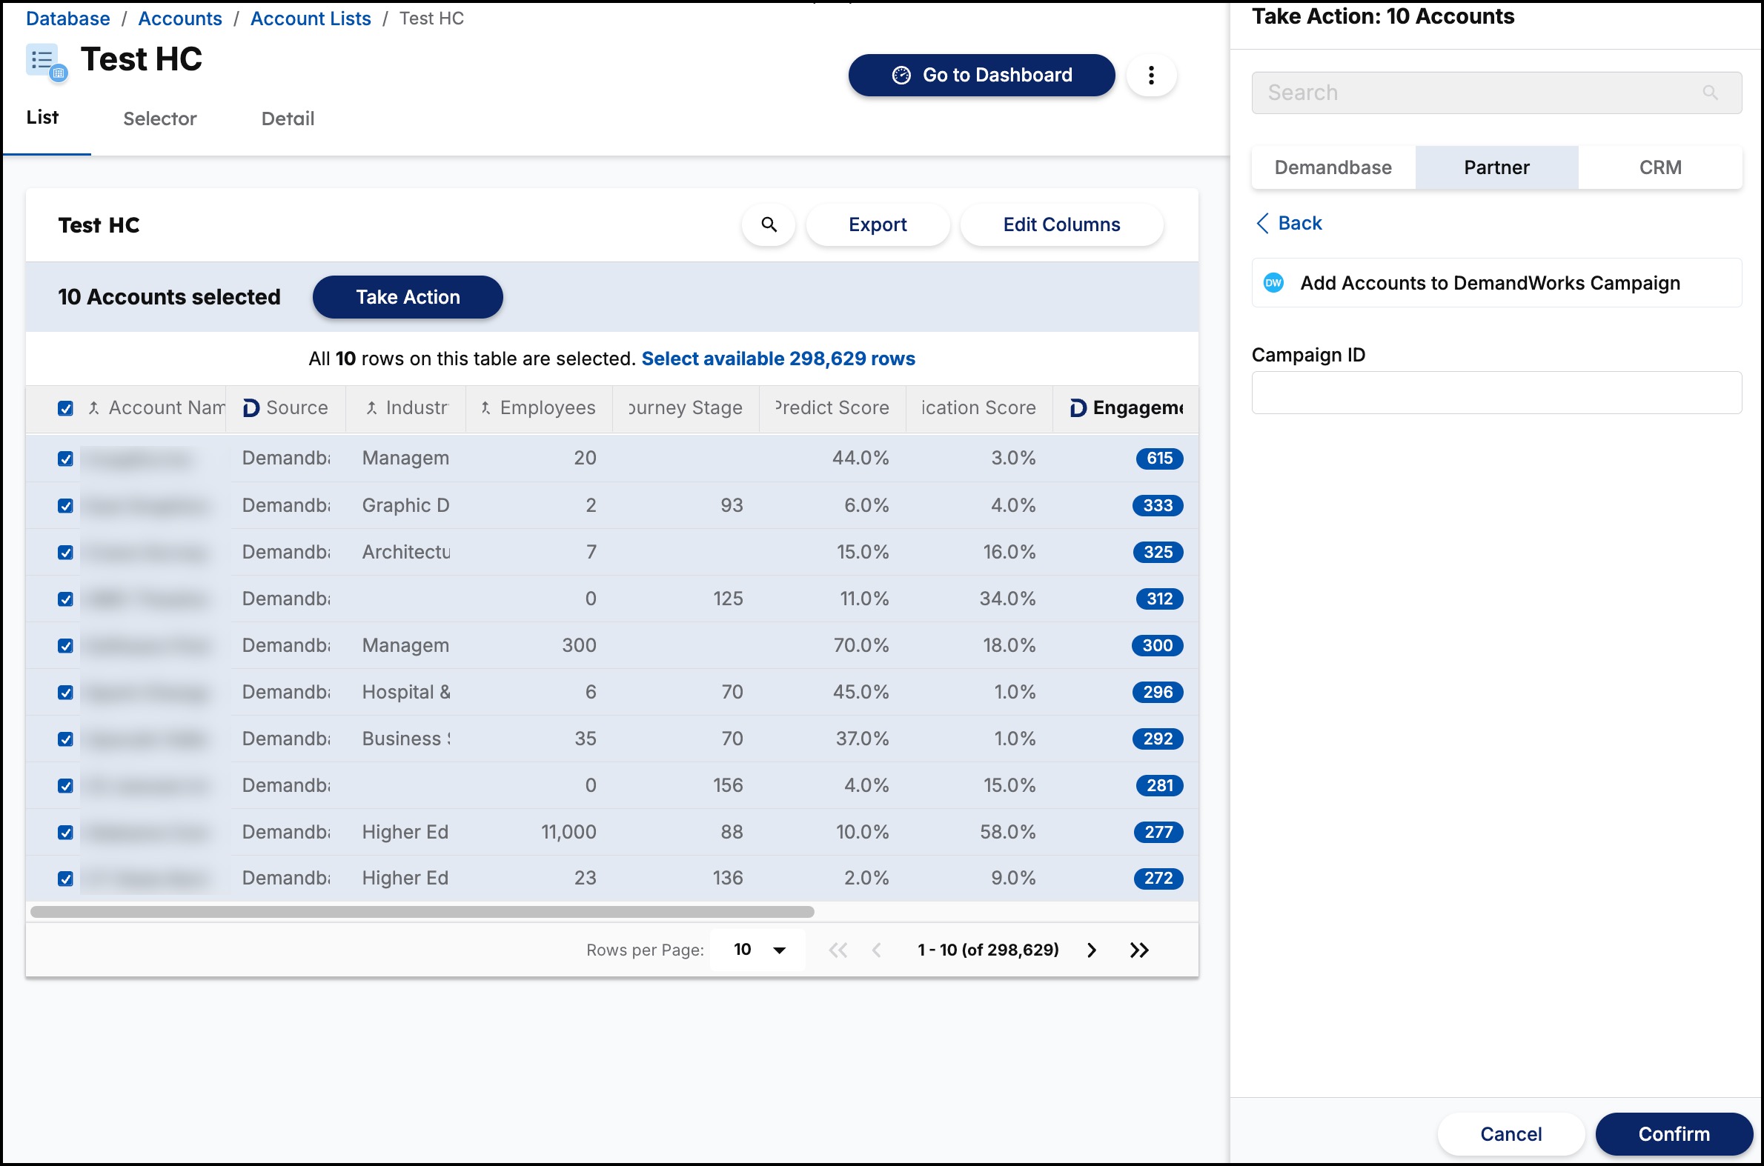Sort by the Qualification Score column header
Image resolution: width=1764 pixels, height=1166 pixels.
(x=979, y=407)
